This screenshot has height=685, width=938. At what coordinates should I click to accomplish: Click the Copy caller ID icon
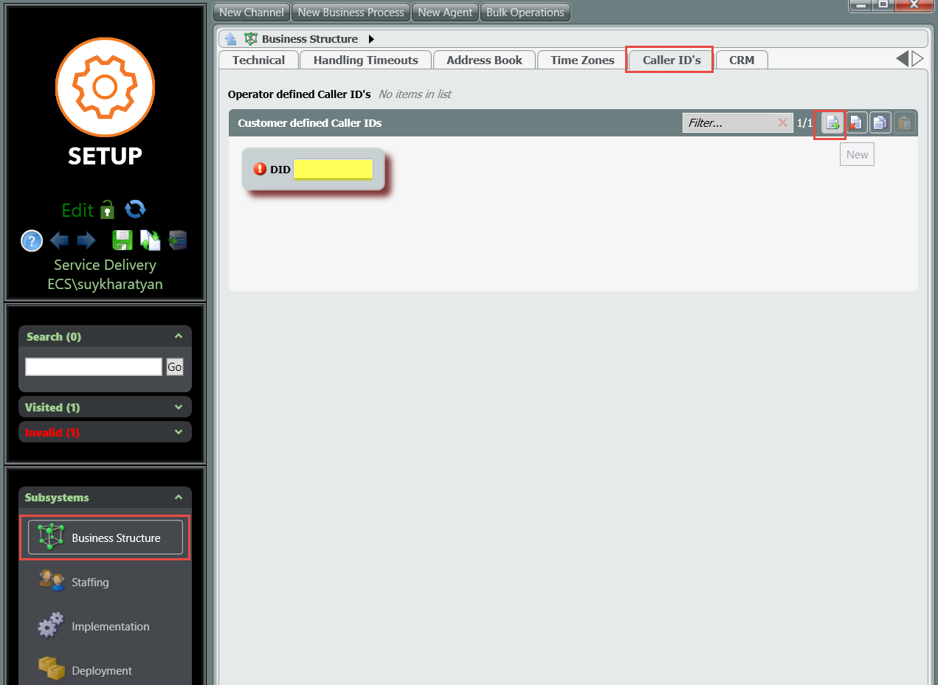coord(880,123)
